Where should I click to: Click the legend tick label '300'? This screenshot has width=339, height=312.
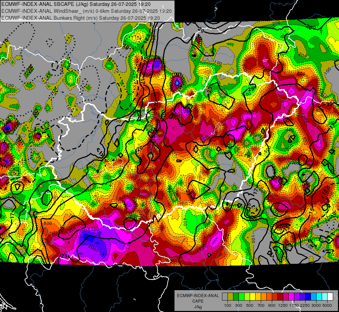click(239, 305)
